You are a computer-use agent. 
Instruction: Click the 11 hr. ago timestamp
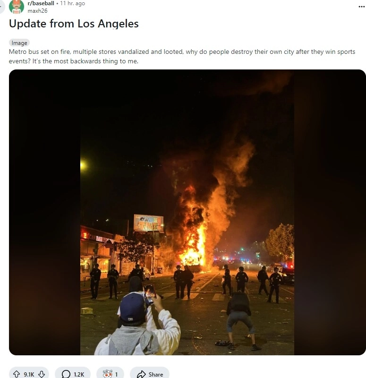pos(73,3)
